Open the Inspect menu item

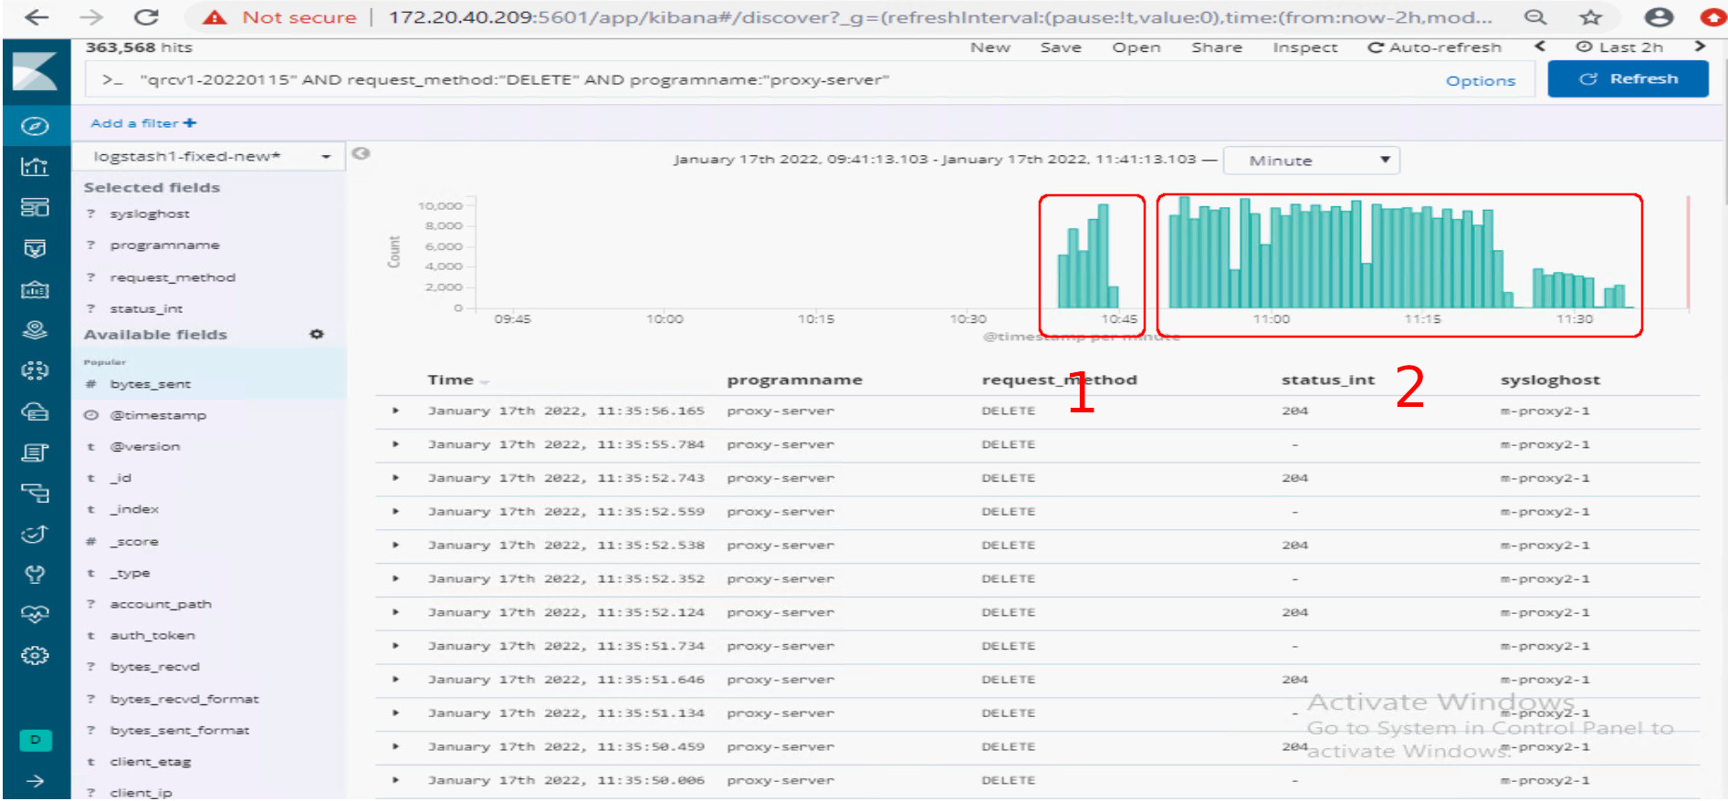click(1304, 47)
